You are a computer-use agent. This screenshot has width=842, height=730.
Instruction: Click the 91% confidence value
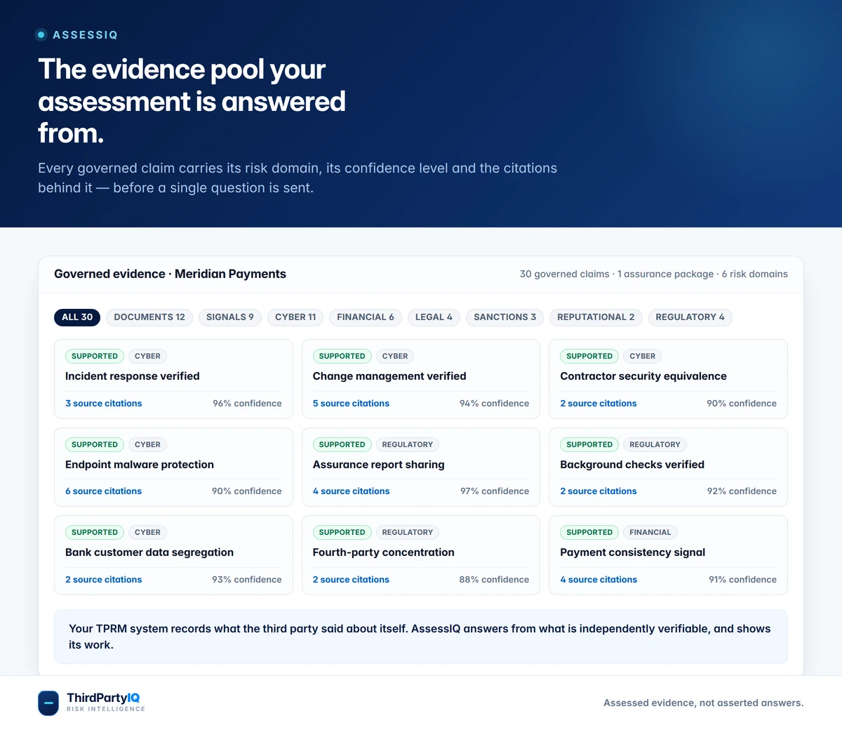[x=742, y=580]
